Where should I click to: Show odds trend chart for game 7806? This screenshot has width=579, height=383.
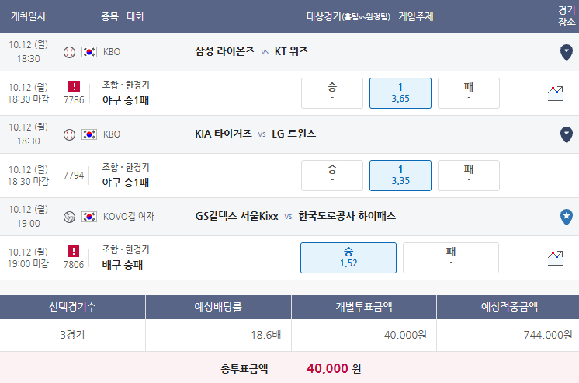point(555,258)
